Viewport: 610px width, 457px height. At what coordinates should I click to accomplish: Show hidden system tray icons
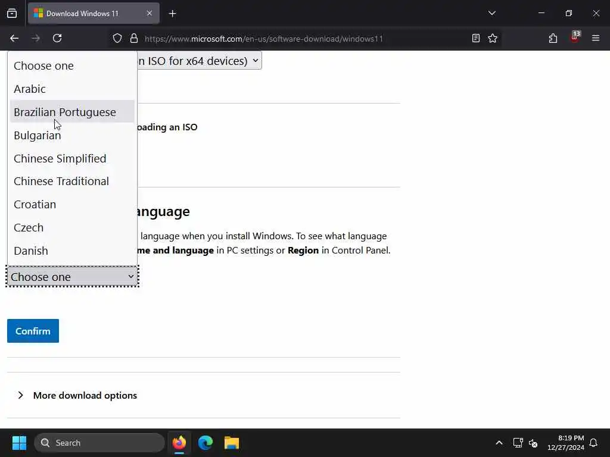(499, 443)
